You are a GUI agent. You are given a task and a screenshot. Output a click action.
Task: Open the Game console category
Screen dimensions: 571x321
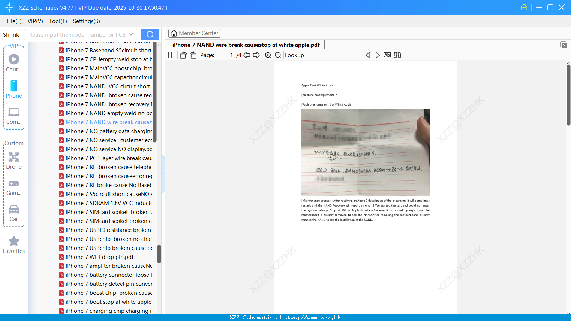(x=14, y=187)
